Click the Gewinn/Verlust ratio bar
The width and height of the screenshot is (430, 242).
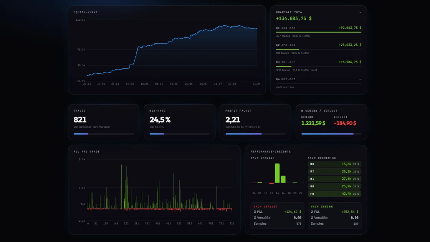[x=331, y=134]
